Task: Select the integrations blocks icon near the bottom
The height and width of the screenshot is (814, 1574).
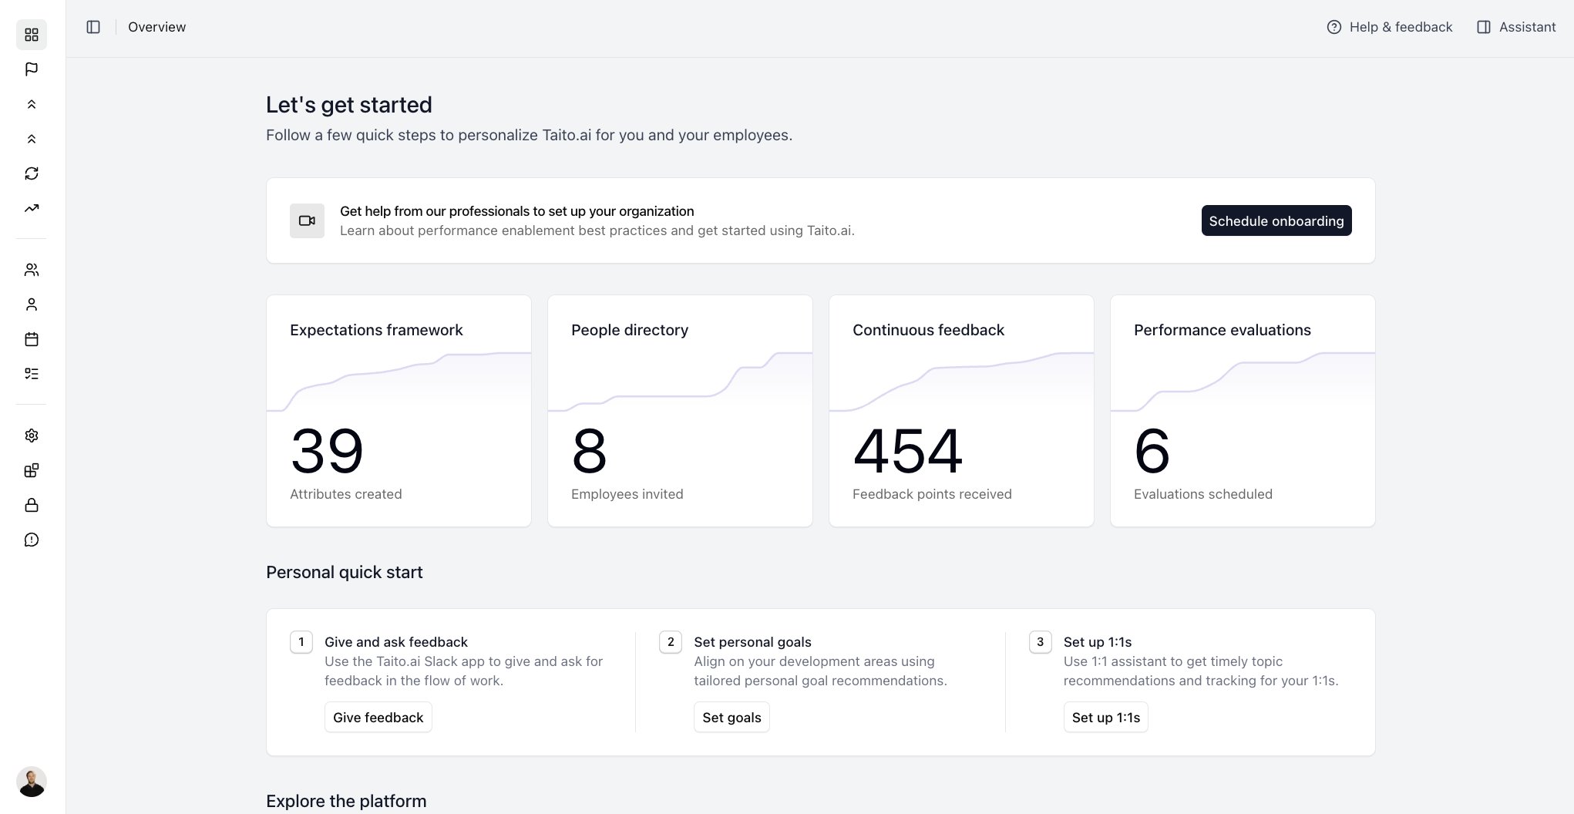Action: click(x=32, y=470)
